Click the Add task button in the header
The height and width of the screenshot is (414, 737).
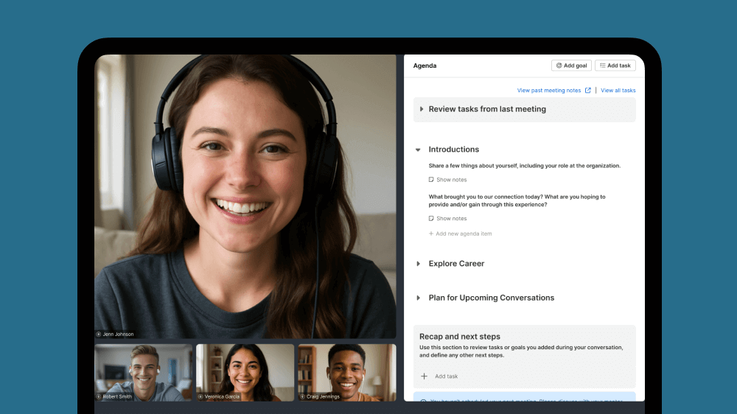615,66
